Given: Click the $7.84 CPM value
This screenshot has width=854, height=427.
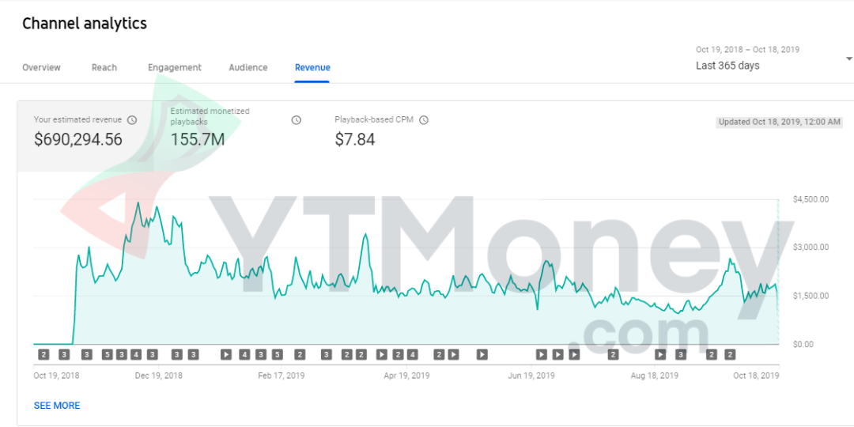Looking at the screenshot, I should (x=354, y=140).
